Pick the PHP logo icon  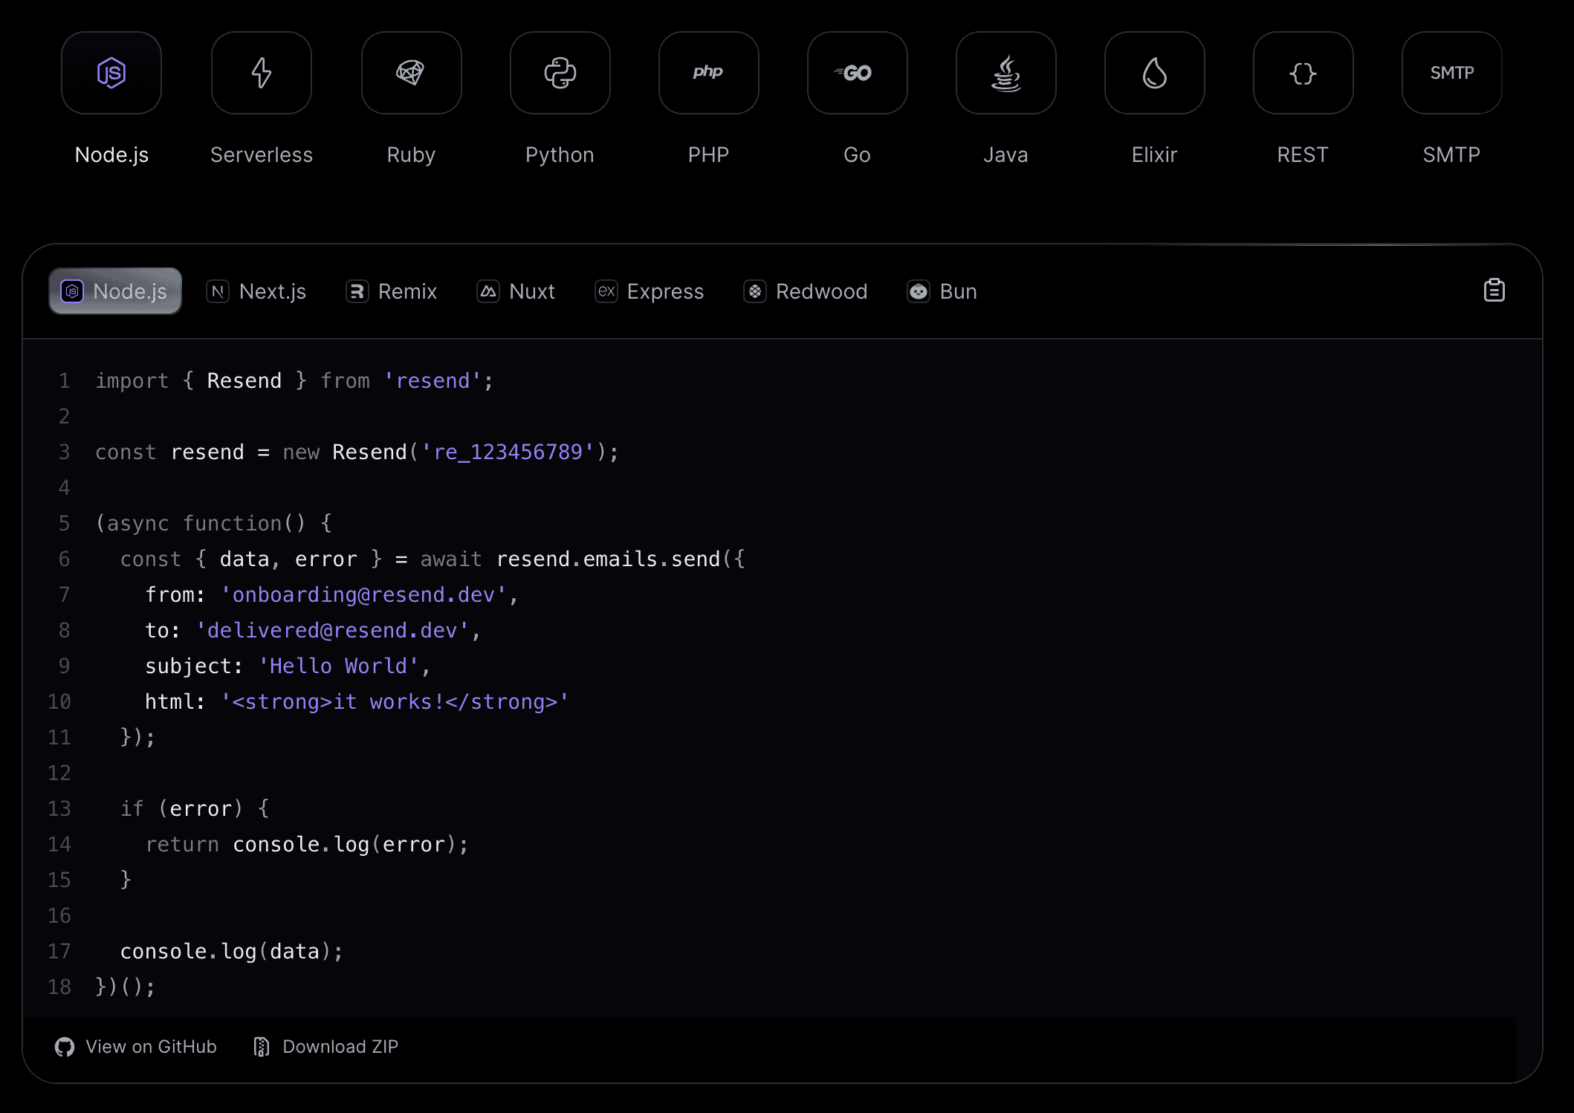(709, 73)
